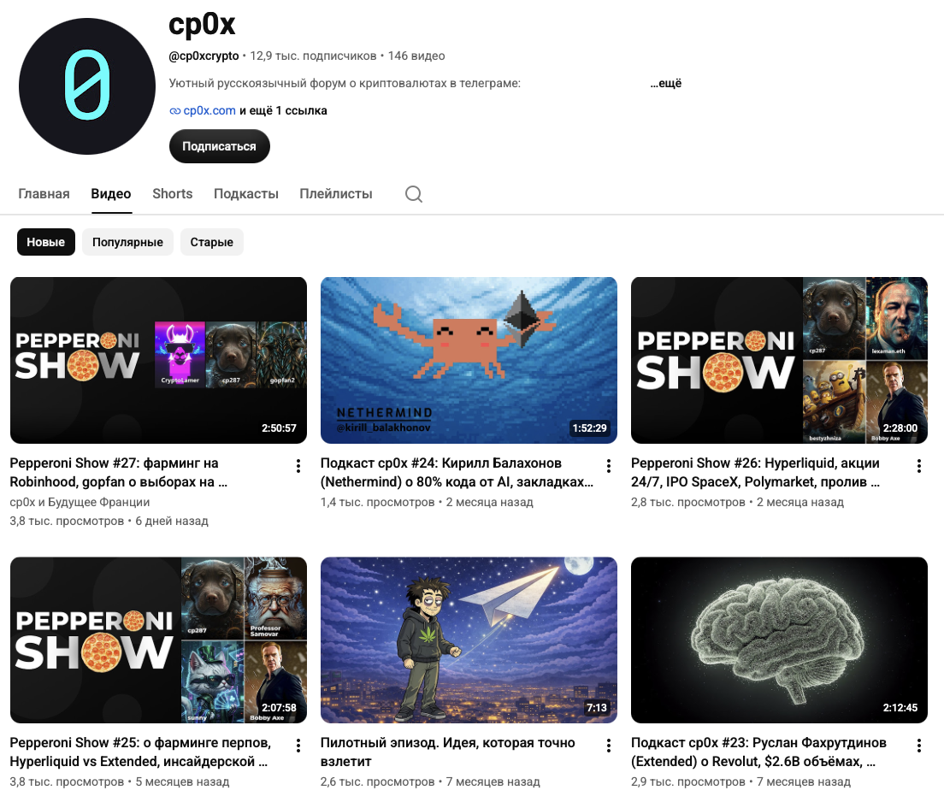
Task: Click the channel description 'Уютный русскоязычный форум' text
Action: click(x=345, y=83)
